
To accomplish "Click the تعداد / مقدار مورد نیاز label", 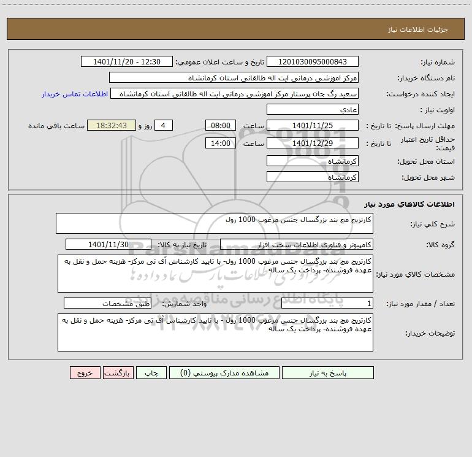I will (421, 304).
